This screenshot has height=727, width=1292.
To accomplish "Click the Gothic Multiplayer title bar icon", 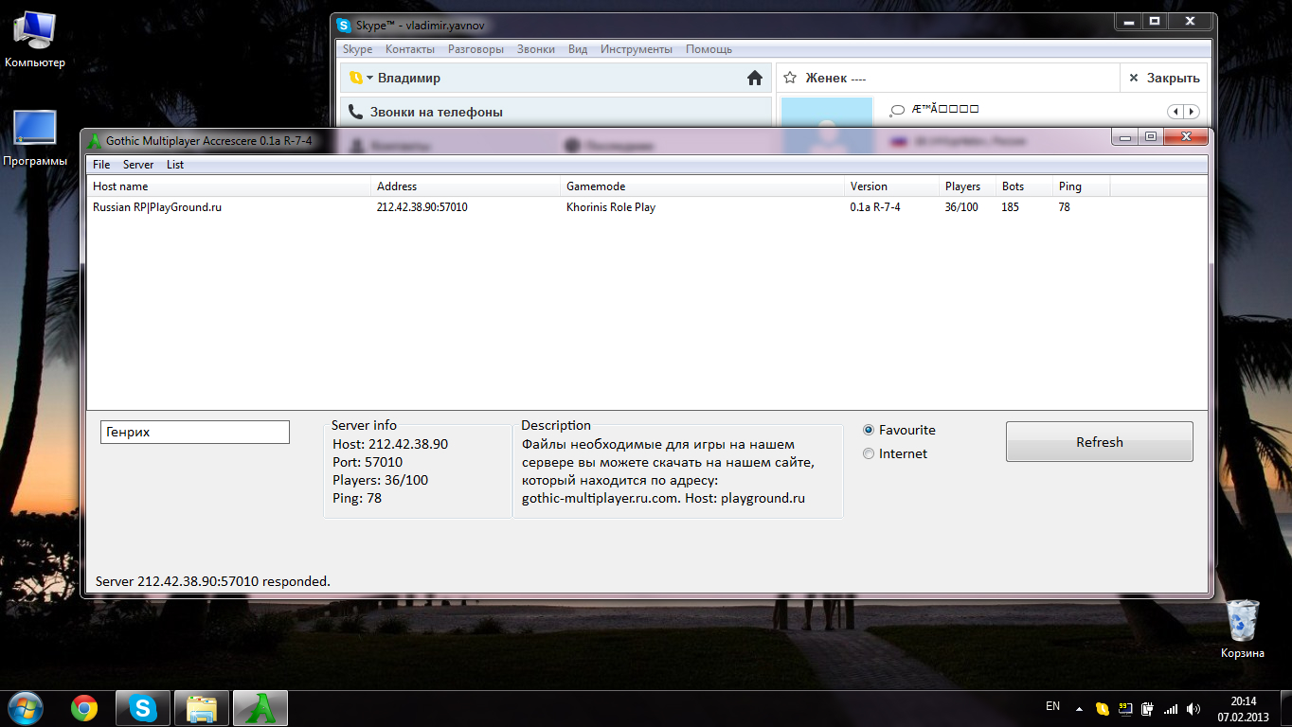I will [x=94, y=141].
